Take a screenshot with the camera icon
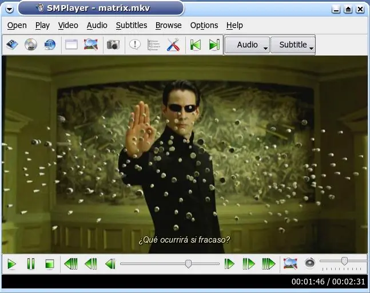Image resolution: width=370 pixels, height=293 pixels. click(x=113, y=45)
